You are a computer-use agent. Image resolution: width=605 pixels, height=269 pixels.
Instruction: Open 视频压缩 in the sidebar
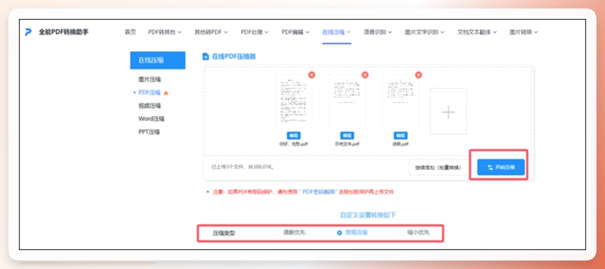pos(150,106)
